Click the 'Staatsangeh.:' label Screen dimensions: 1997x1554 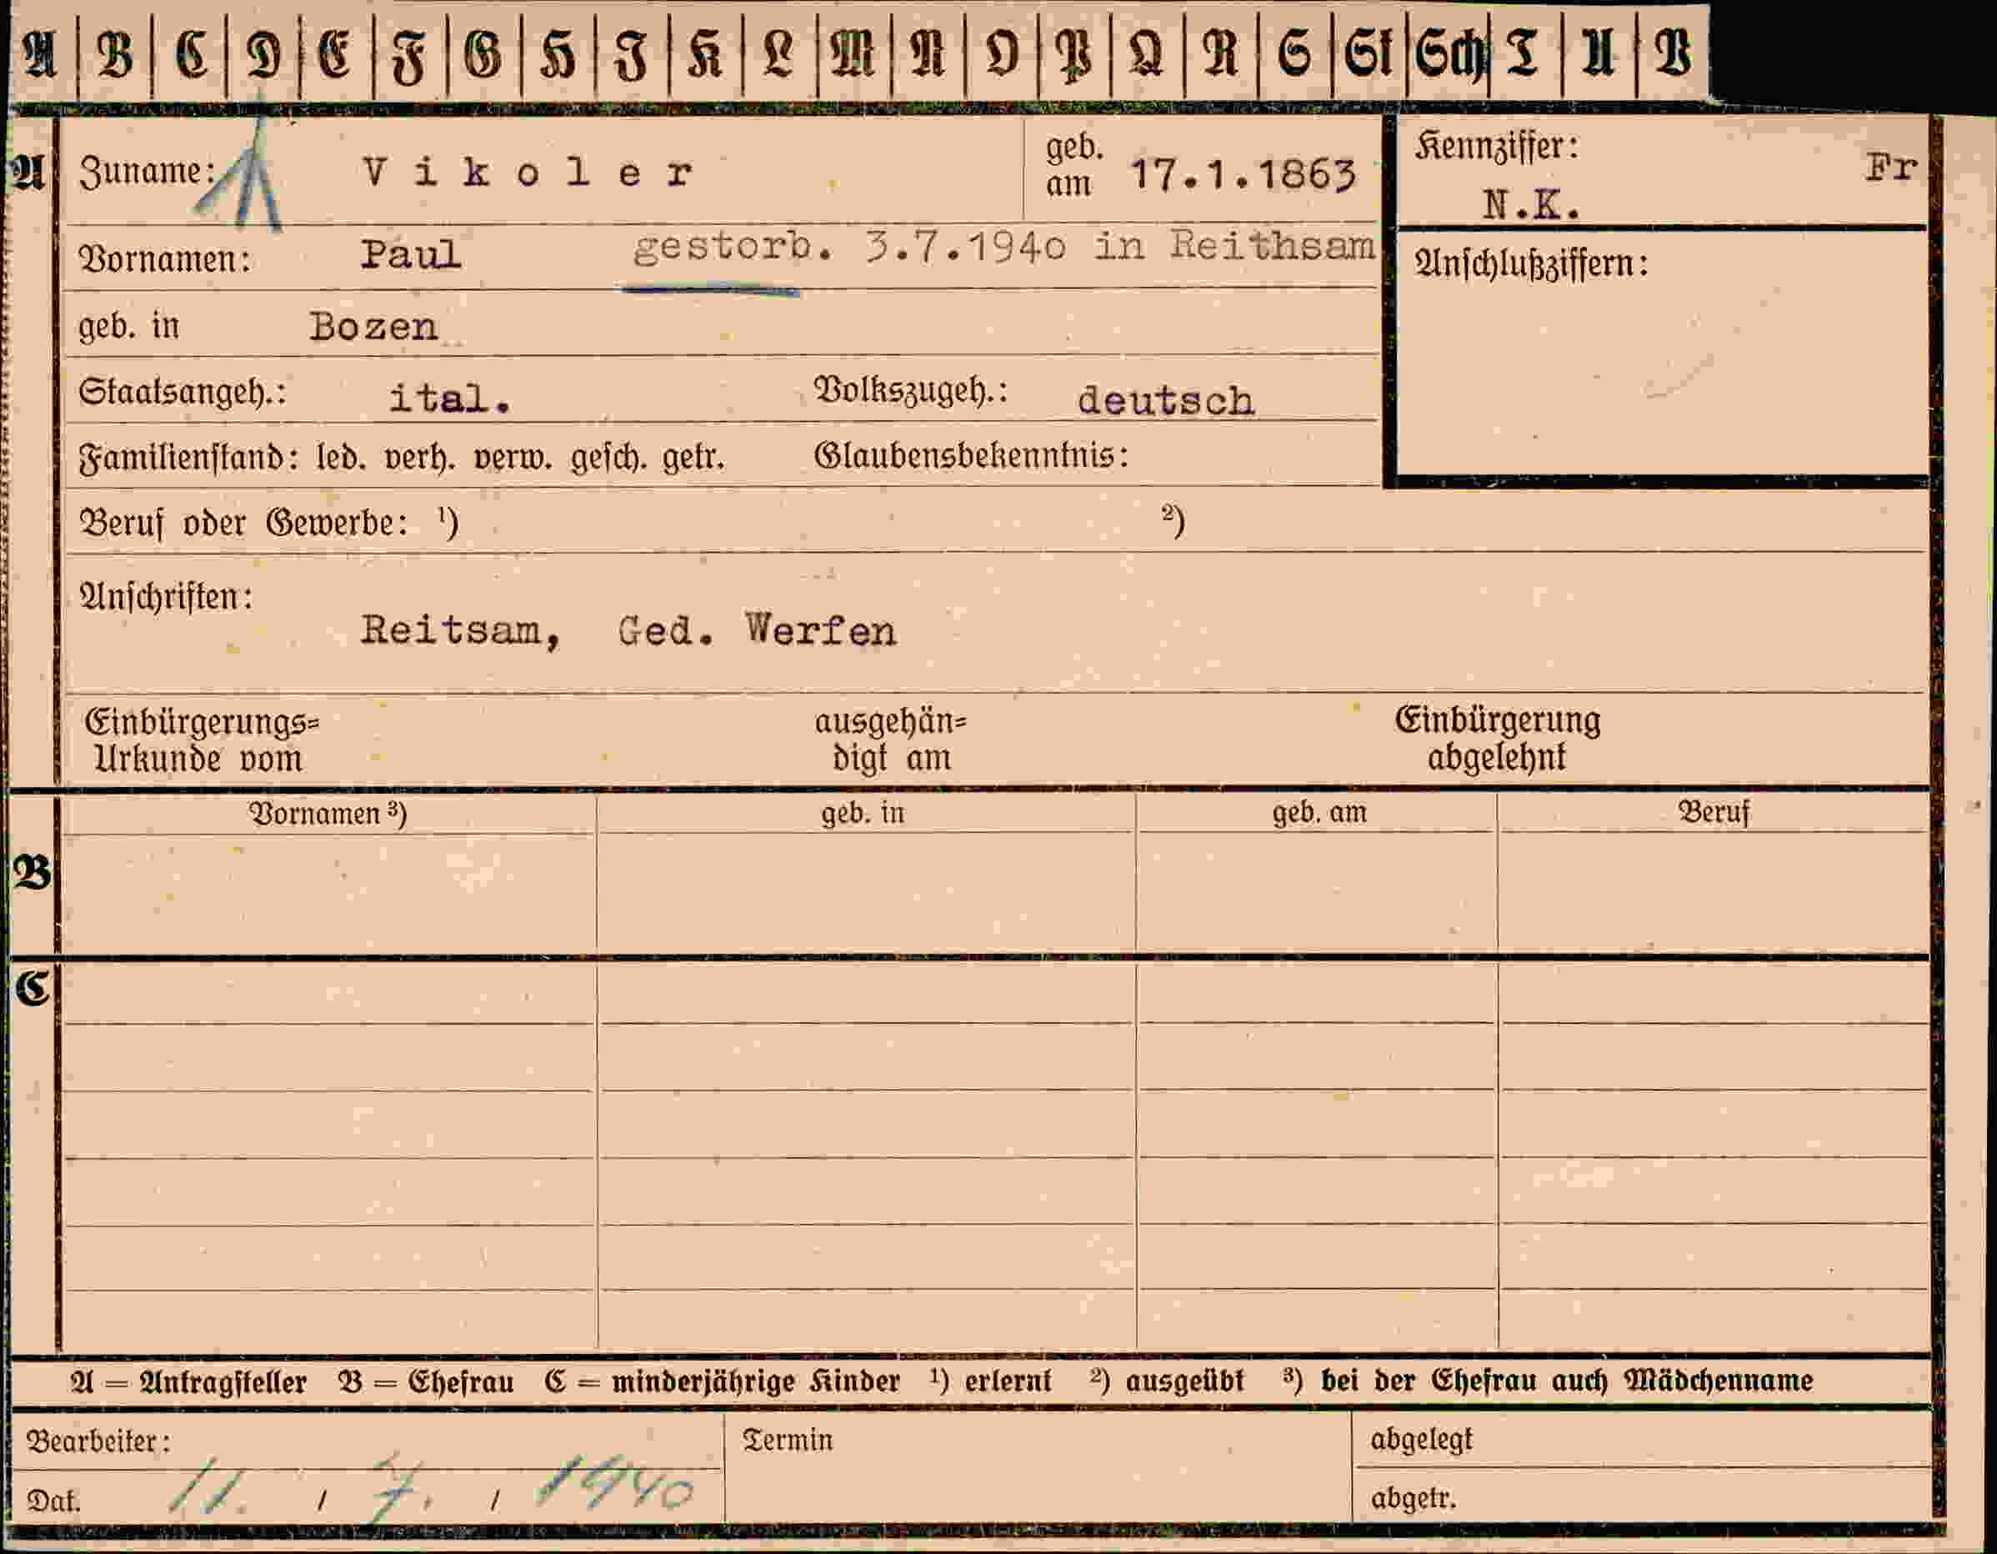point(182,393)
